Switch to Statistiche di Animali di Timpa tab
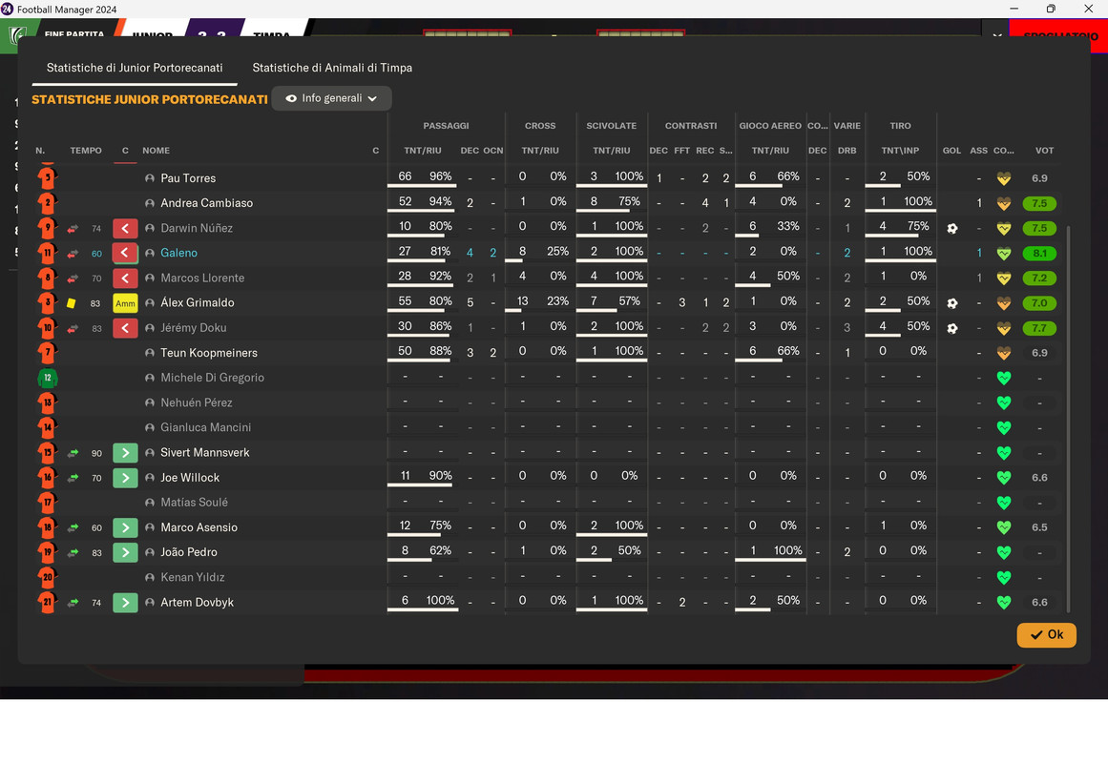Viewport: 1108px width, 763px height. [x=332, y=68]
